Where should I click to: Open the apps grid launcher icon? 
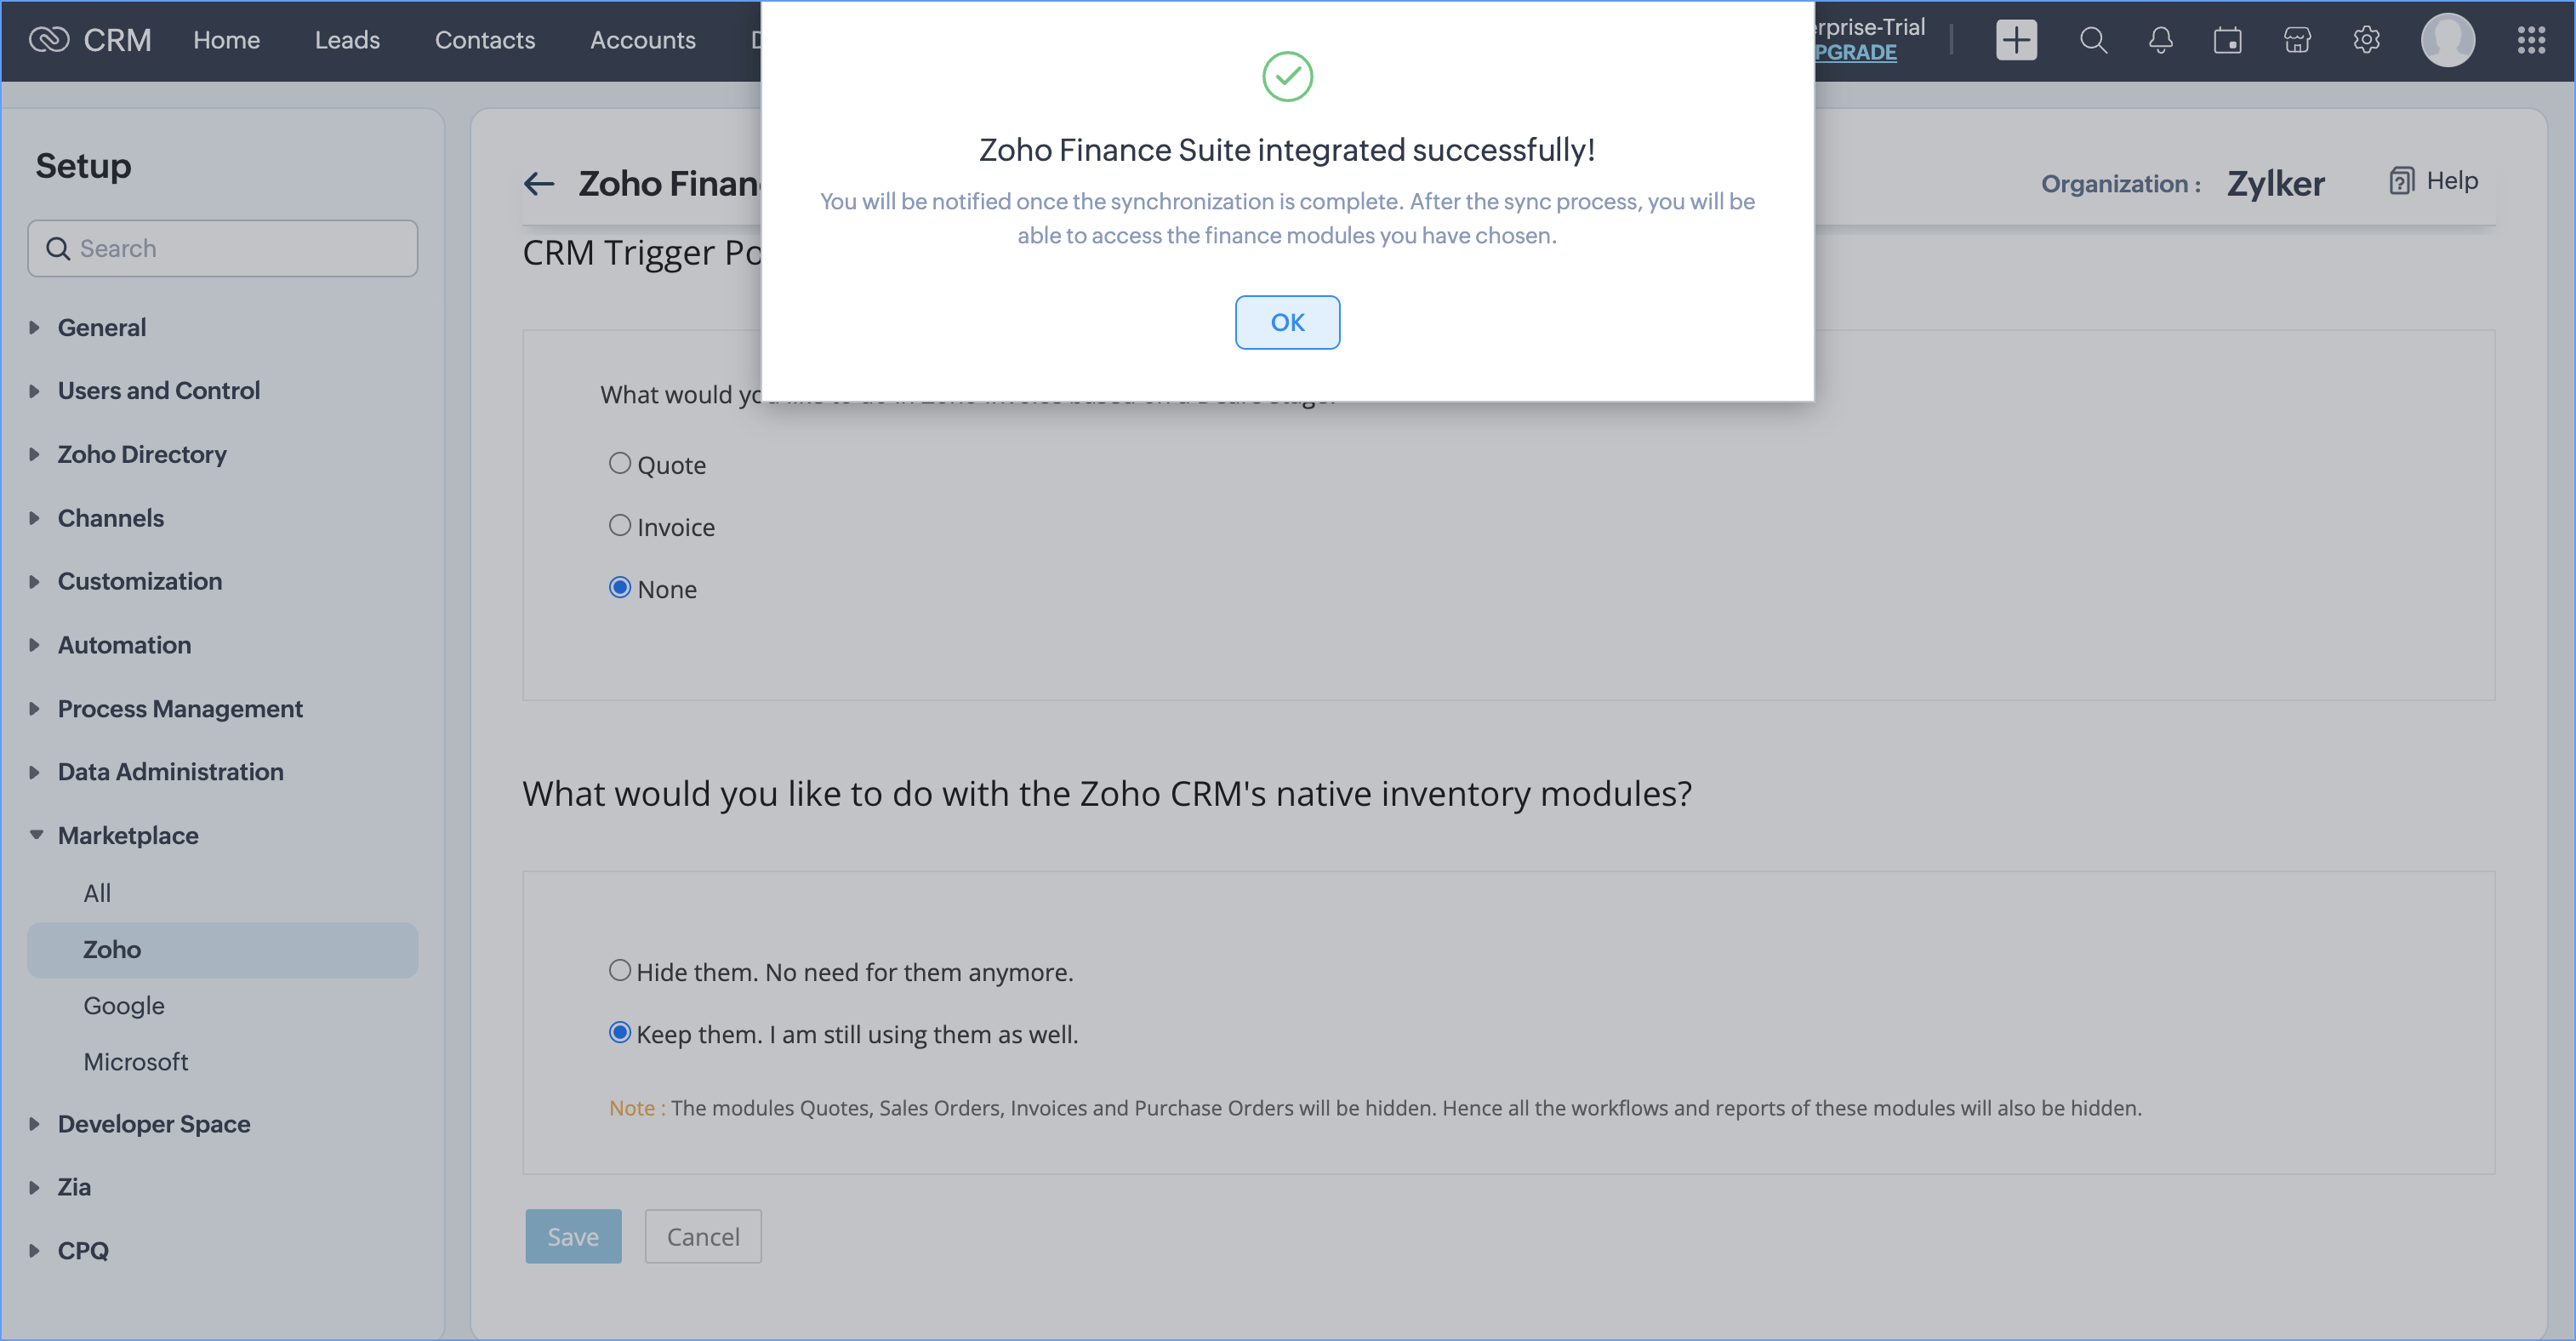pos(2531,40)
